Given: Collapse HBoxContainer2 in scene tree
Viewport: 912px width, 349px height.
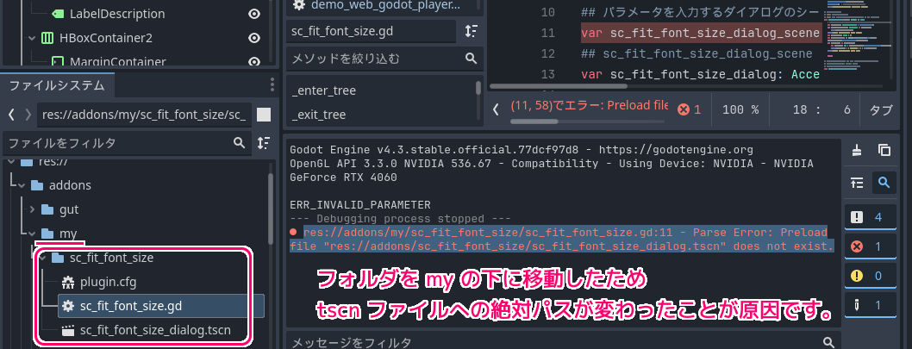Looking at the screenshot, I should tap(31, 38).
